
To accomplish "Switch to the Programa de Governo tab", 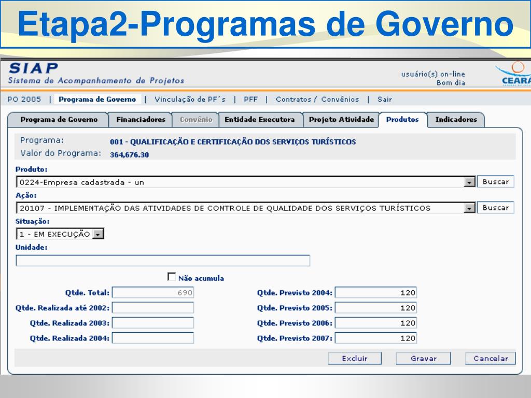I will pos(58,120).
